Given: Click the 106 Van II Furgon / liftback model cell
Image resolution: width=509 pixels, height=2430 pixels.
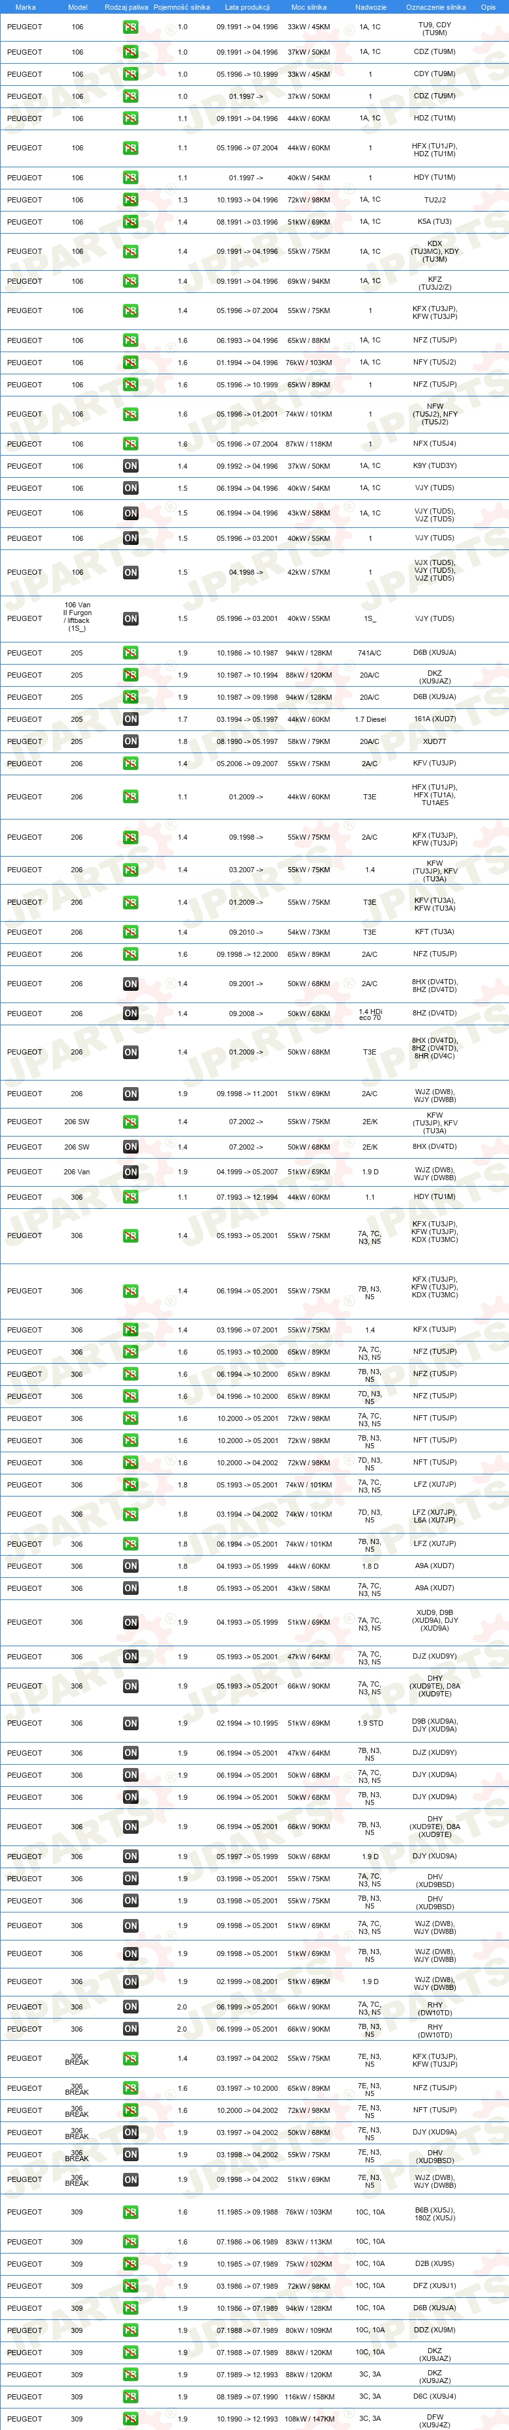Looking at the screenshot, I should pyautogui.click(x=77, y=617).
